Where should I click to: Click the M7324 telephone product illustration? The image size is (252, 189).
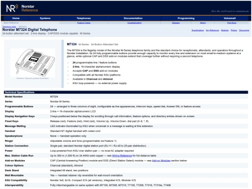pyautogui.click(x=33, y=63)
